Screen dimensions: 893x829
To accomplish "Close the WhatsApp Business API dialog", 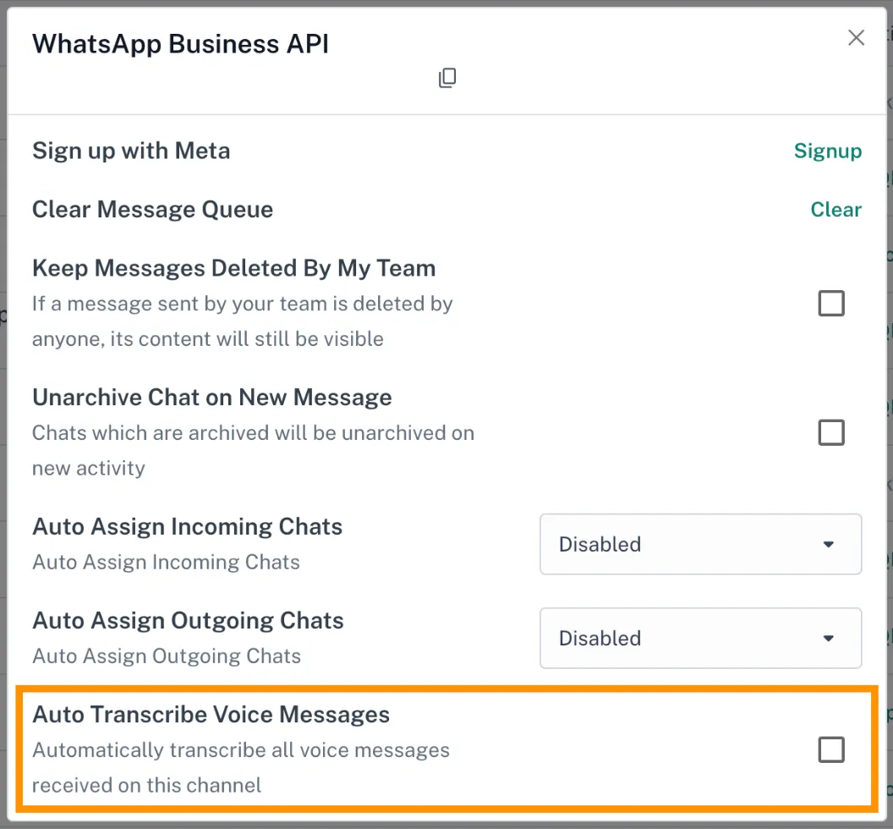I will point(856,38).
